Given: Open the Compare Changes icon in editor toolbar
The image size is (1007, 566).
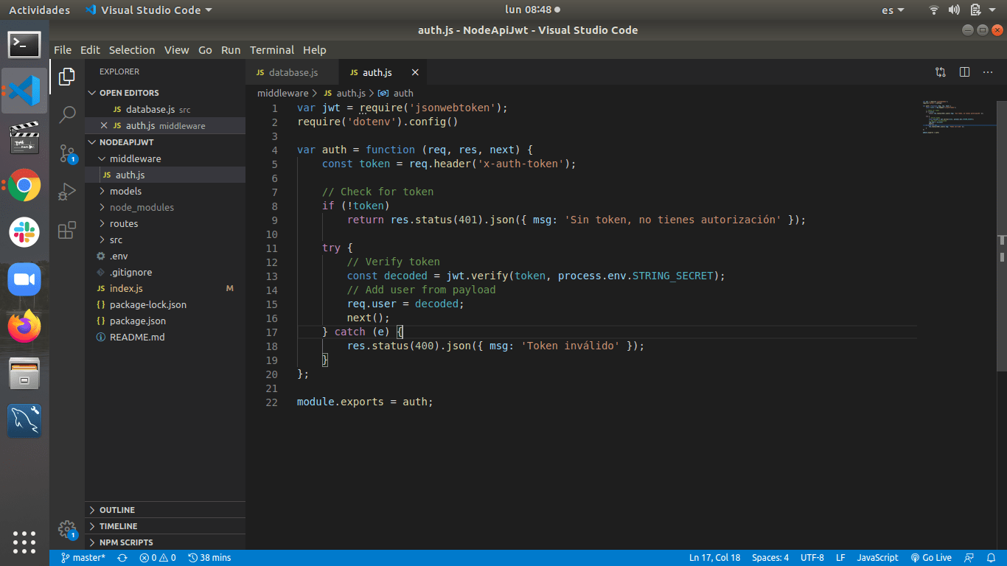Looking at the screenshot, I should coord(941,72).
